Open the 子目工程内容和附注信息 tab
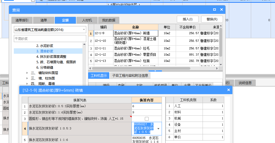This screenshot has width=275, height=143. click(130, 76)
